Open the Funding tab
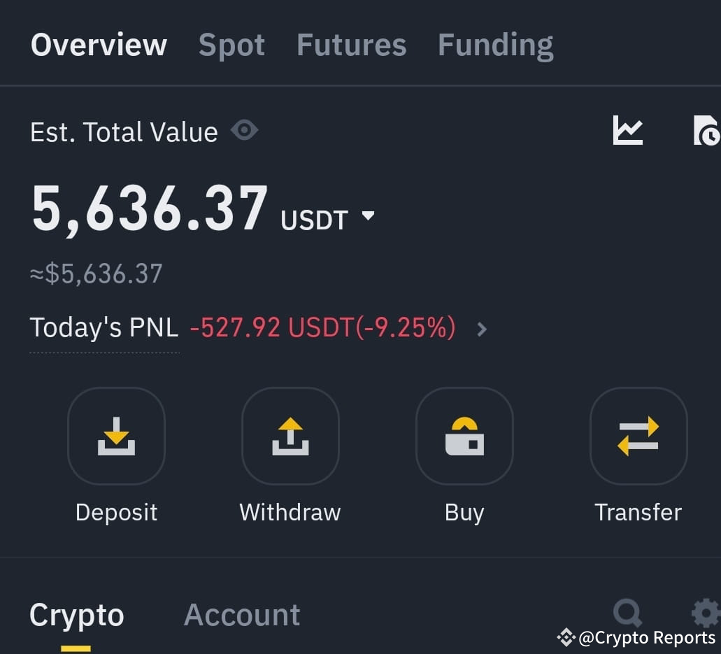Screen dimensions: 721x654 click(495, 44)
